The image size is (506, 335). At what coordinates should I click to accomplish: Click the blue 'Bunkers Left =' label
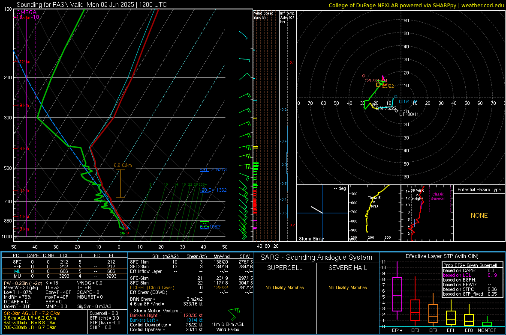tap(144, 320)
